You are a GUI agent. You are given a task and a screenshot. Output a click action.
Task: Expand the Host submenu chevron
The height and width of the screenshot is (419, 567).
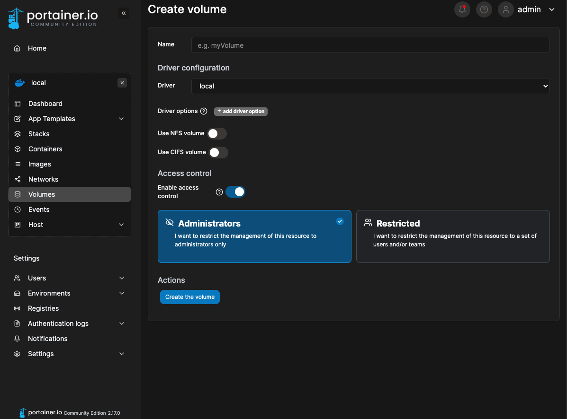pos(121,225)
